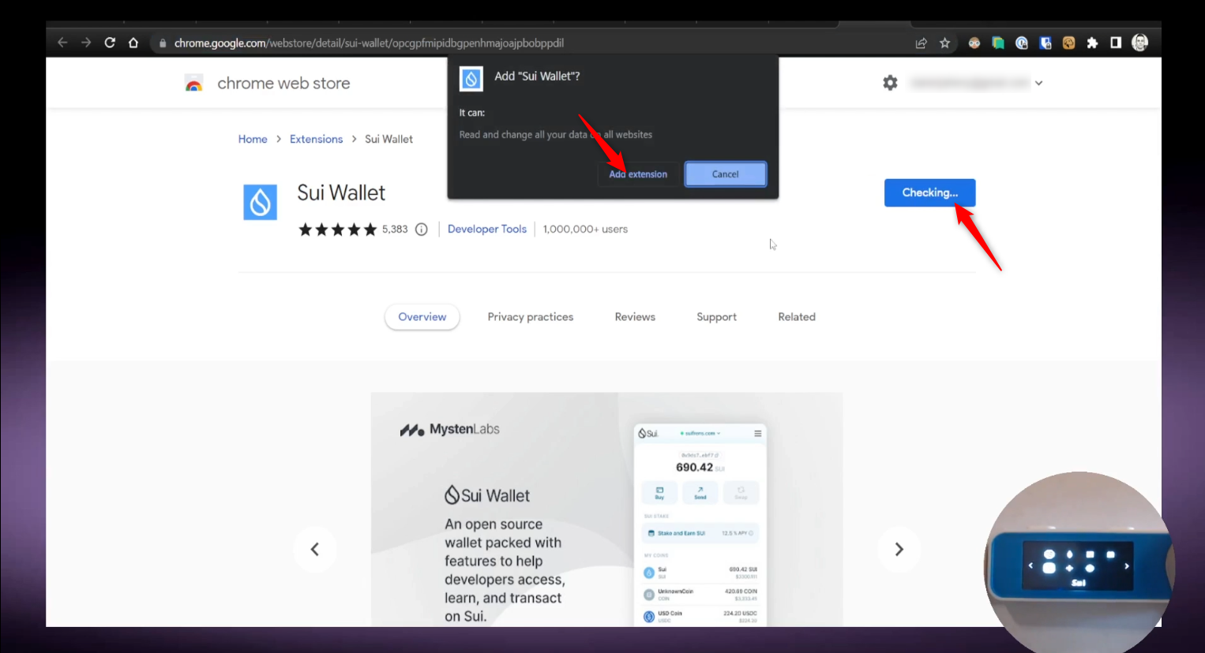Open the Developer Tools category link
Viewport: 1205px width, 653px height.
tap(487, 229)
